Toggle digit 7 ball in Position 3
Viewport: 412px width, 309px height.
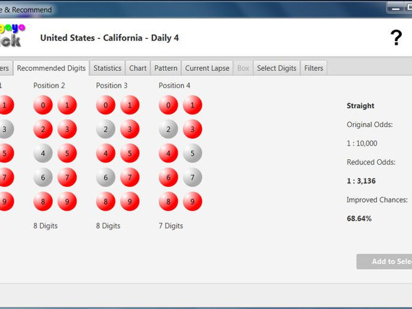[130, 178]
